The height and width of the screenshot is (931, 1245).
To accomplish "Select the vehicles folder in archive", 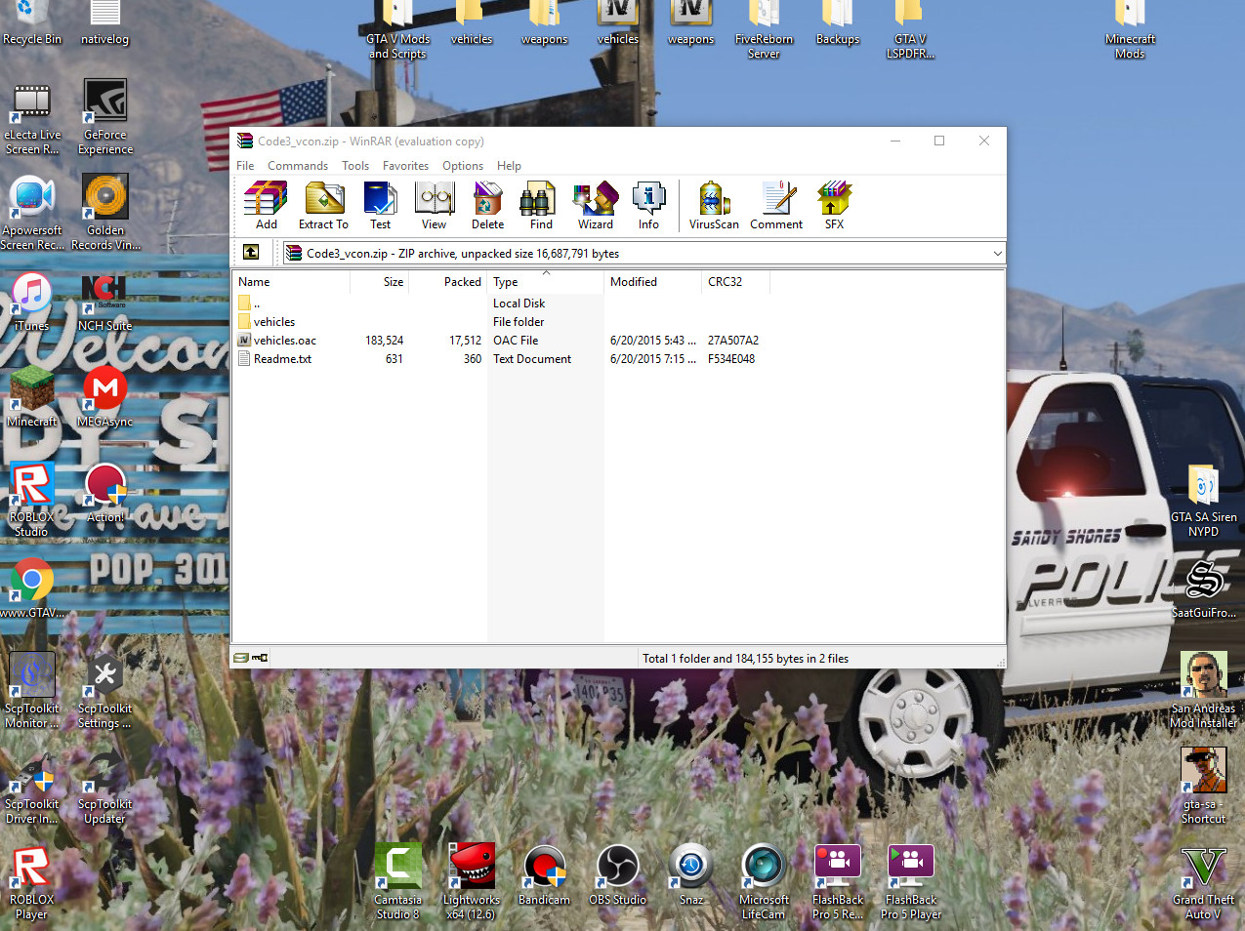I will [x=274, y=322].
